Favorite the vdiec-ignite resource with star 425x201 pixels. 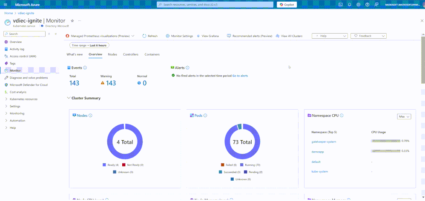(x=72, y=20)
